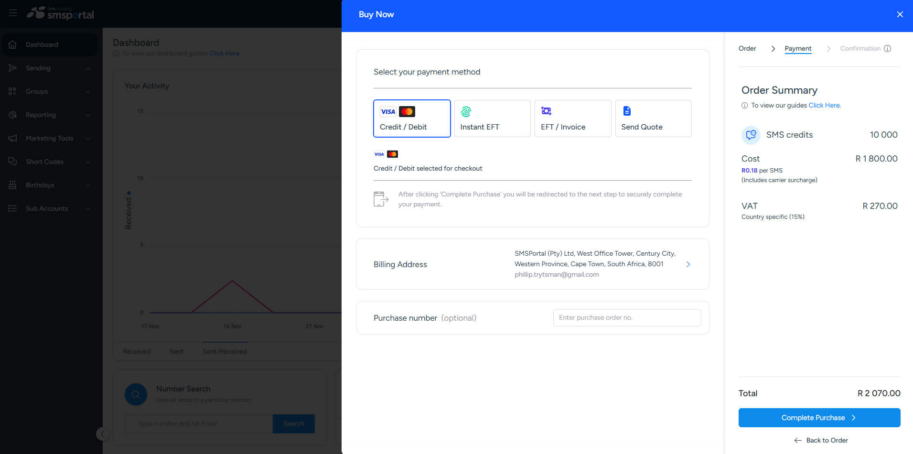The image size is (913, 454).
Task: Click the Marketing Tools megaphone icon
Action: (13, 138)
